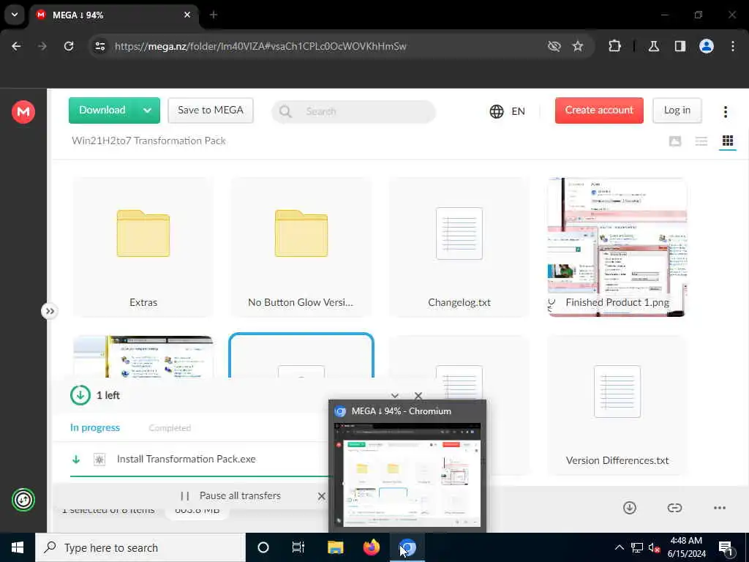Open the Extras folder
Screen dimensions: 749x562
[143, 247]
